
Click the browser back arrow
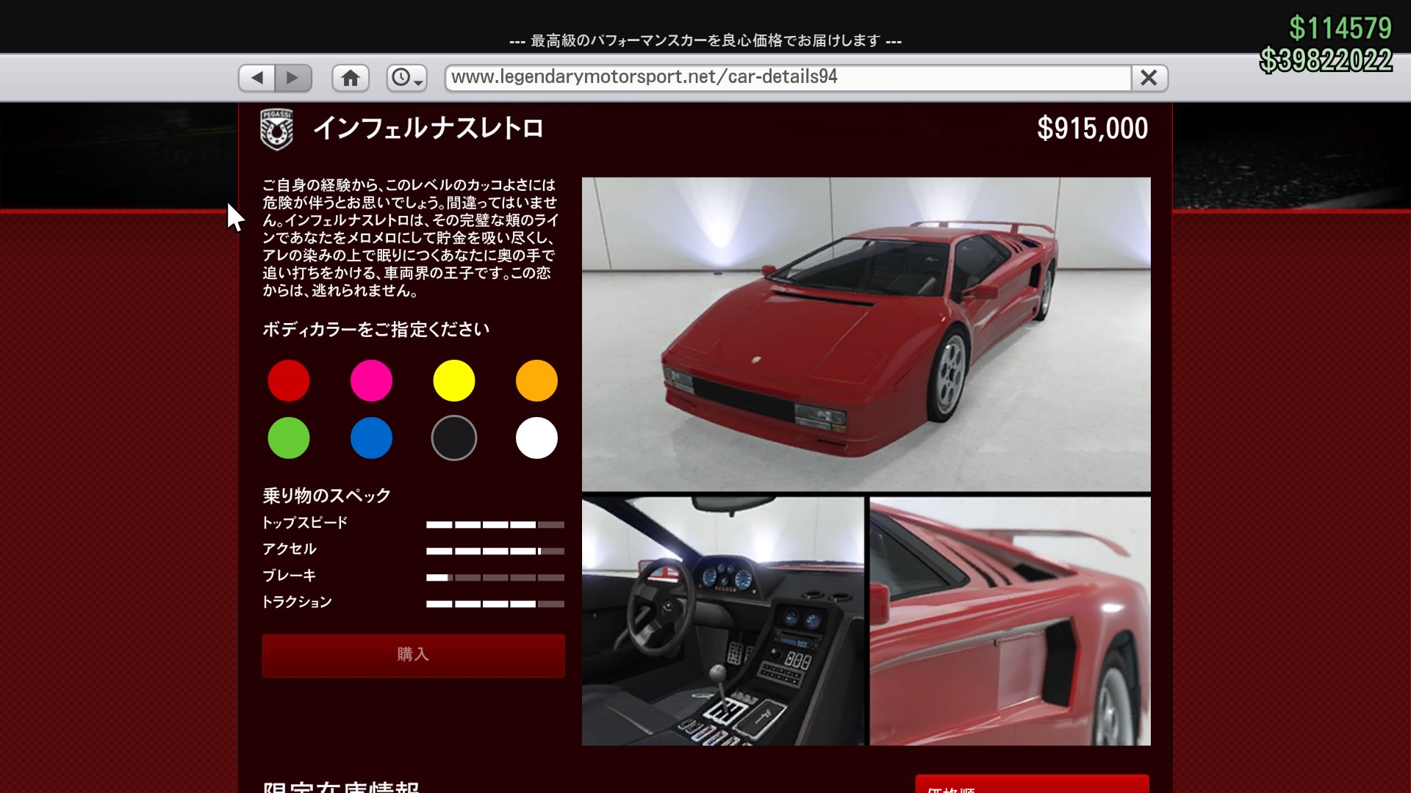coord(256,78)
